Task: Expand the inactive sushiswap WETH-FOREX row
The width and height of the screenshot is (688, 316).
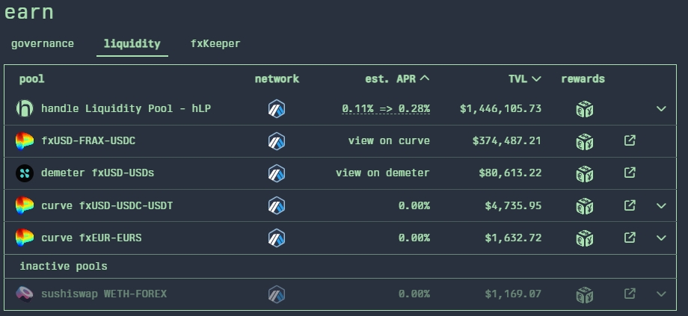Action: [x=661, y=294]
